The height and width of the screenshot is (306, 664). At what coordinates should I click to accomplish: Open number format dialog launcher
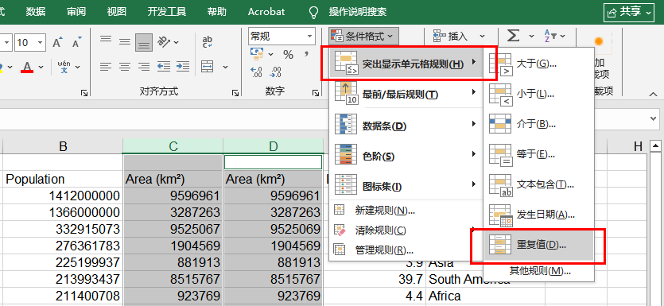pyautogui.click(x=316, y=93)
